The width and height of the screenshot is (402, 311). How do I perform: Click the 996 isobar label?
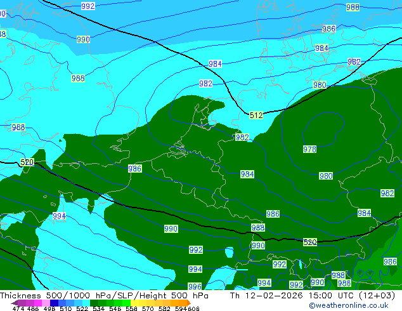coord(195,286)
